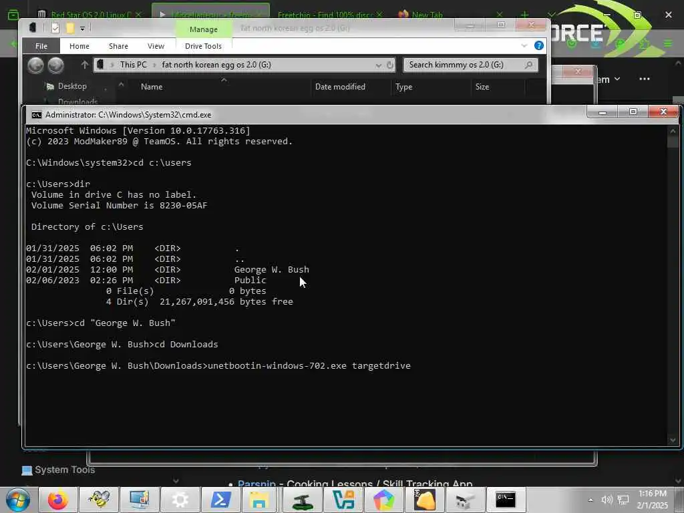Open the VS teal icon app on taskbar
684x513 pixels.
coord(343,500)
